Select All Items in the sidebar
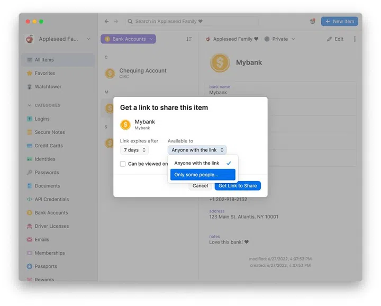The width and height of the screenshot is (381, 306). pyautogui.click(x=58, y=60)
